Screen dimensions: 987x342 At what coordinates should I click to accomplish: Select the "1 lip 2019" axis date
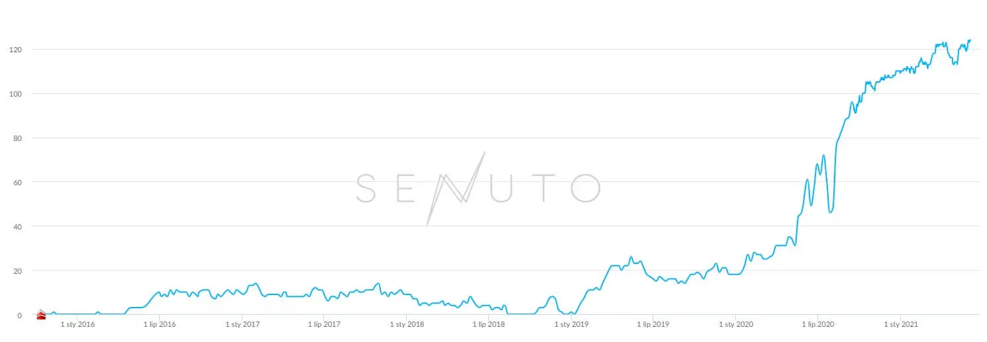pyautogui.click(x=653, y=324)
